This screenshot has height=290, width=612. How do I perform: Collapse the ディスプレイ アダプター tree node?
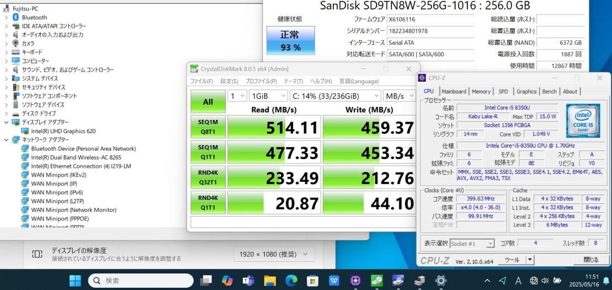point(6,122)
